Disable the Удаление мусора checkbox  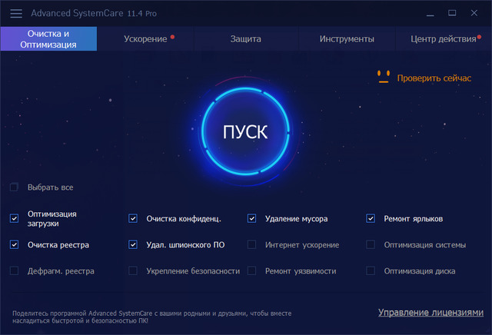pyautogui.click(x=251, y=218)
